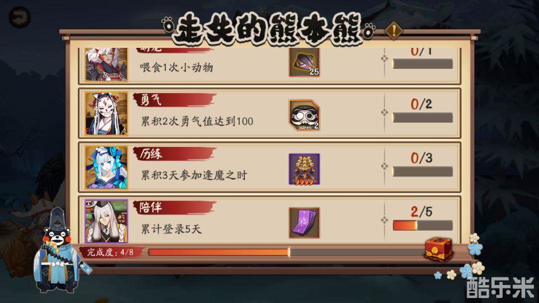The height and width of the screenshot is (303, 539).
Task: Tap the back arrow button
Action: [x=19, y=17]
